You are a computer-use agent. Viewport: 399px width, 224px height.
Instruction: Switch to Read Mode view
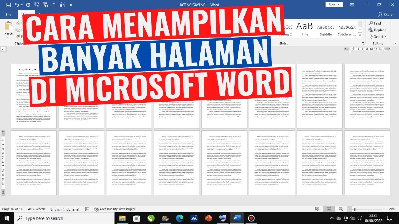coord(317,209)
